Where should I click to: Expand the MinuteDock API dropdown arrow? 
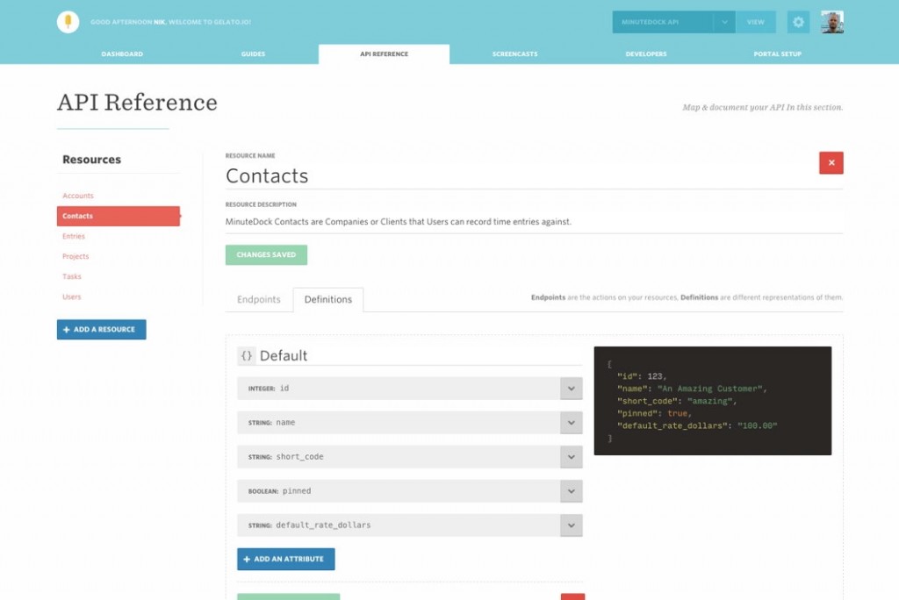(724, 22)
